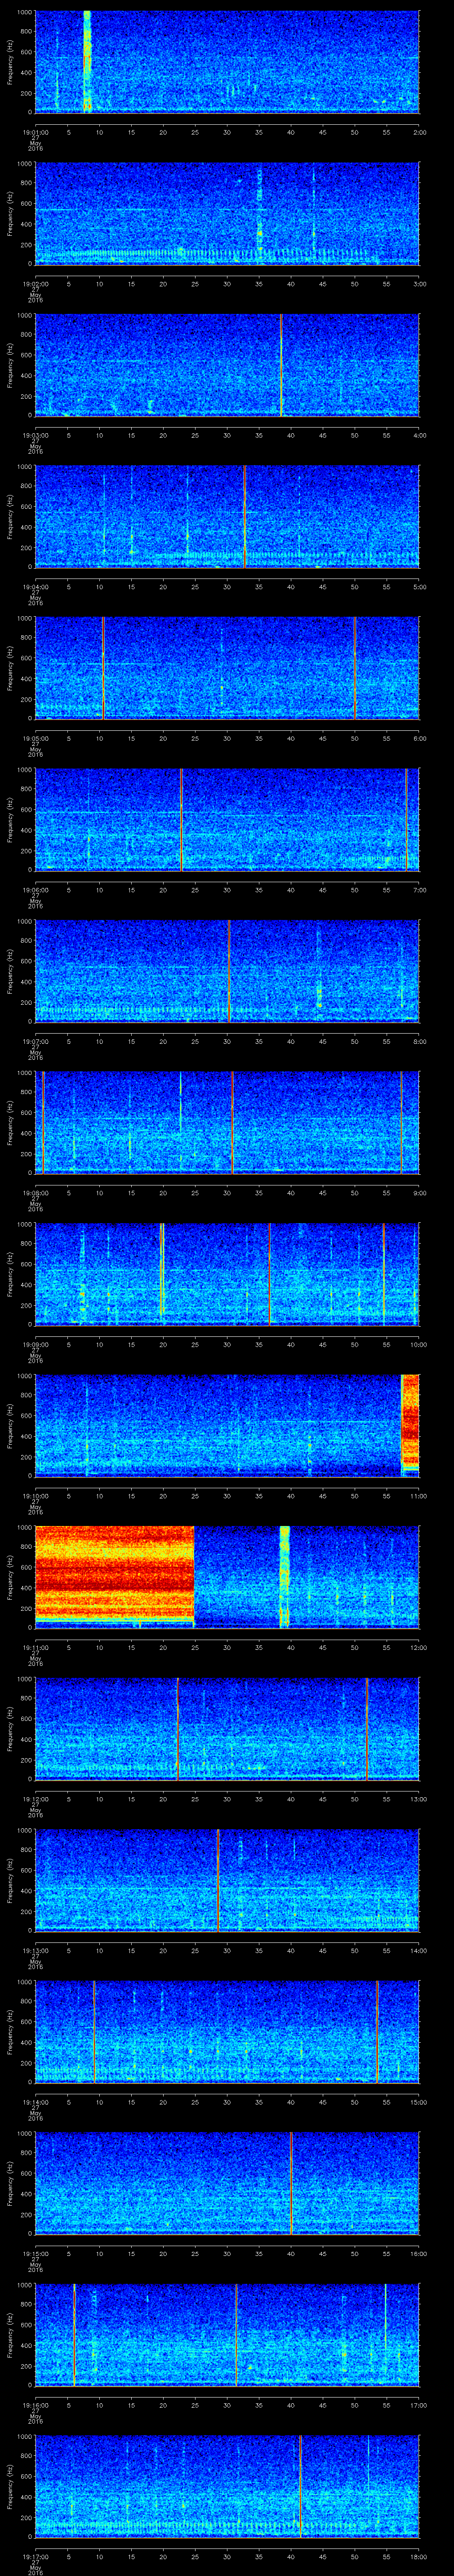454x2576 pixels.
Task: Click the 13:00 end time label
Action: coord(419,1798)
